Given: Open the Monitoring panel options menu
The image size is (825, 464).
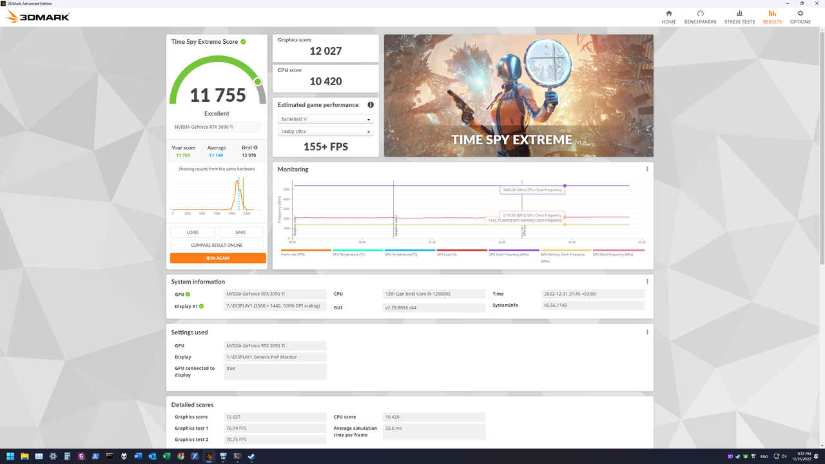Looking at the screenshot, I should [x=647, y=169].
